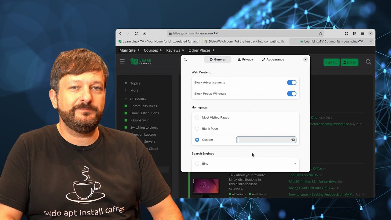Screen dimensions: 391x220
Task: Click the Log In button
Action: coord(349,62)
